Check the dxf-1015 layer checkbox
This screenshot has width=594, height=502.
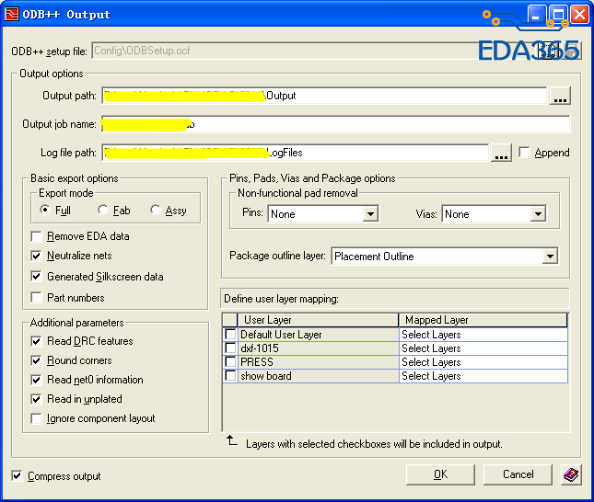pos(230,348)
